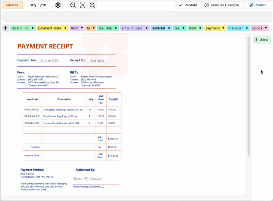
Task: Zoom in with the plus magnifier
Action: point(92,5)
